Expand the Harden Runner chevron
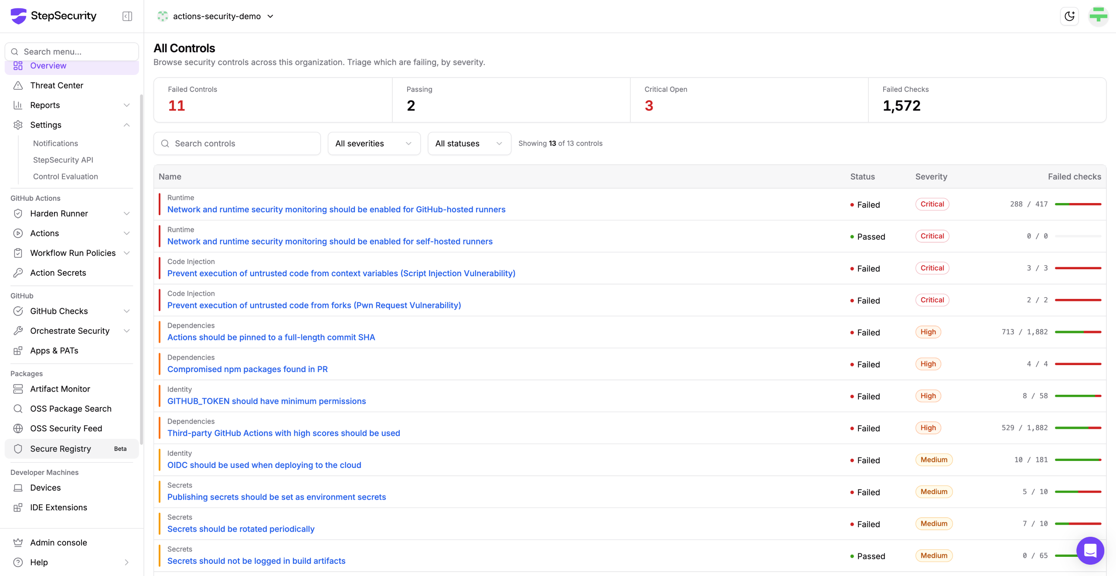The image size is (1116, 576). pos(127,213)
